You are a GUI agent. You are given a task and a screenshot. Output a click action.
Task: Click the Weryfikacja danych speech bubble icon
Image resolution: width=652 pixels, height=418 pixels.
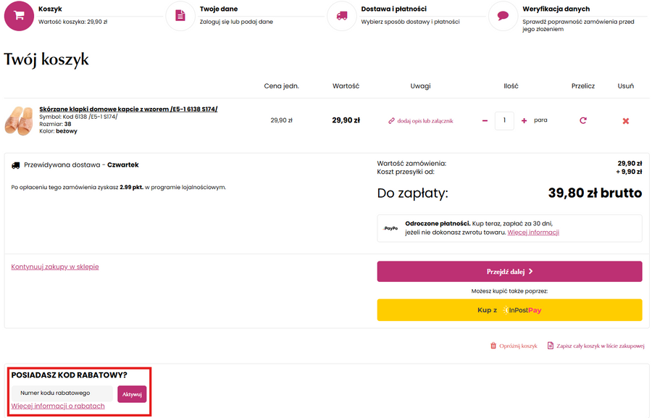[x=503, y=15]
